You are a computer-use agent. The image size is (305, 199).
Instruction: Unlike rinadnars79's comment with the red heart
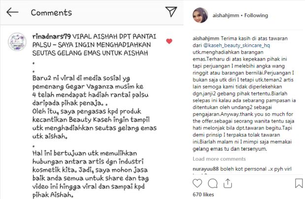pyautogui.click(x=169, y=41)
